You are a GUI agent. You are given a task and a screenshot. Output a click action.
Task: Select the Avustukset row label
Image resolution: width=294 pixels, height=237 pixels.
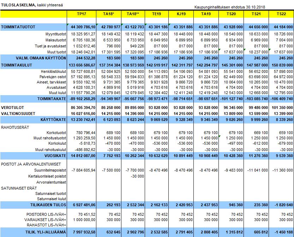56,87
